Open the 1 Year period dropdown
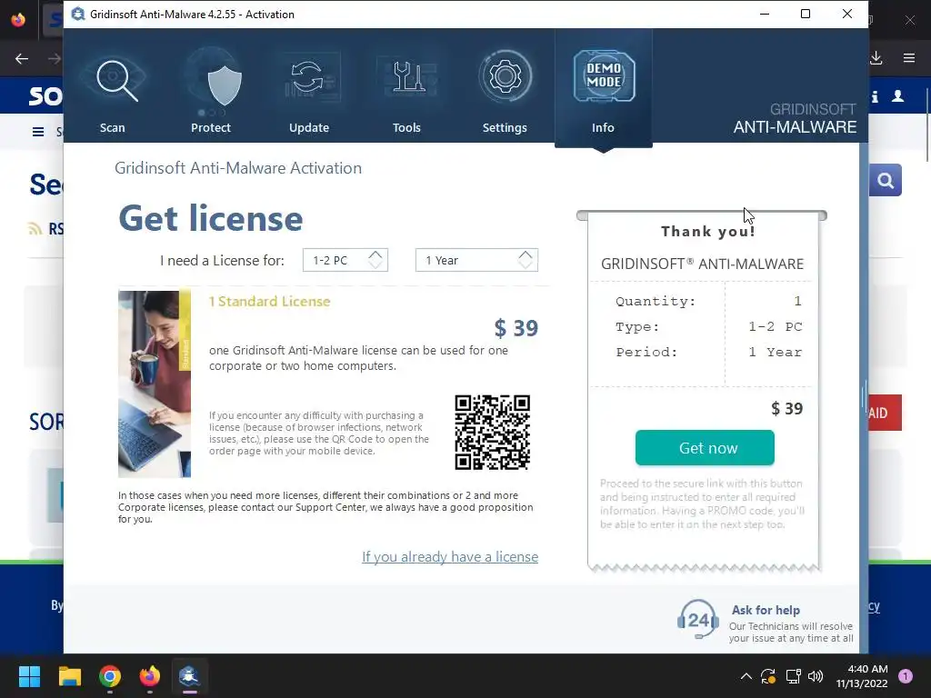 click(x=476, y=260)
